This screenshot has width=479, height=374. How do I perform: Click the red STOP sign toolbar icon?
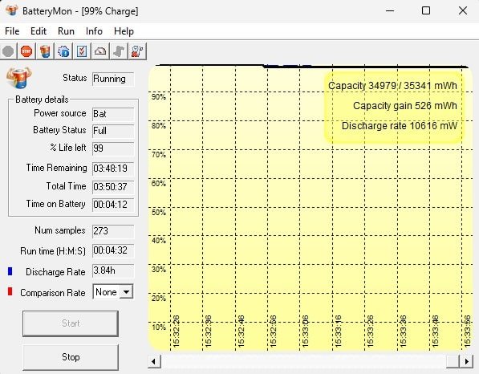coord(26,51)
